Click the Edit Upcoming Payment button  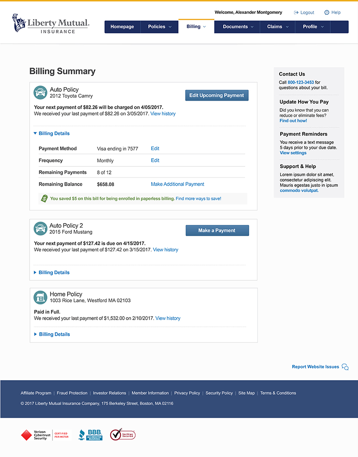click(x=217, y=95)
